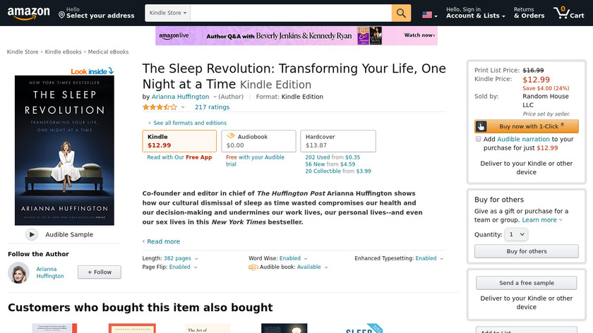Click the orange search magnifier button
593x333 pixels.
(x=401, y=13)
